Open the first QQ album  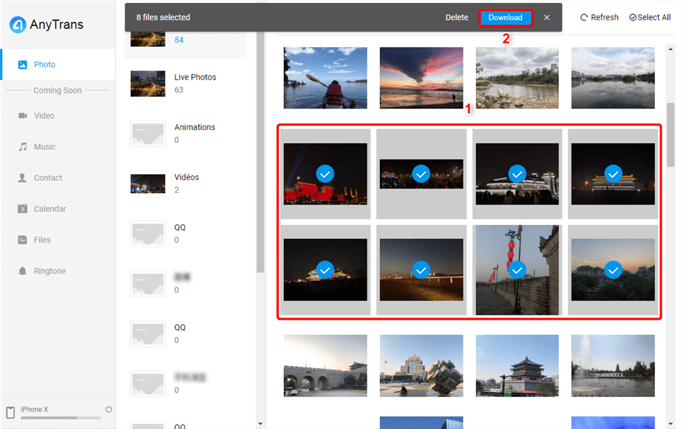186,233
